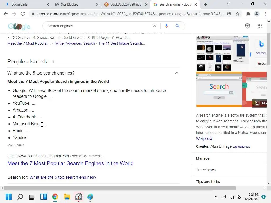The height and width of the screenshot is (203, 271).
Task: Click the address bar URL
Action: [x=130, y=14]
